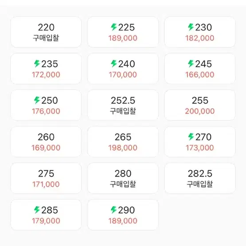The height and width of the screenshot is (246, 246).
Task: Tap the green bolt icon next to 250
Action: click(37, 100)
